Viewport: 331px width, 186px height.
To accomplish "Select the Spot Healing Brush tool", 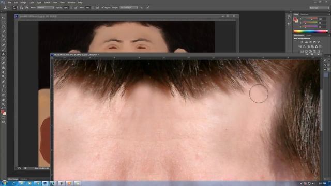I will [3, 45].
